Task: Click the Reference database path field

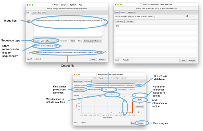Action: [114, 86]
